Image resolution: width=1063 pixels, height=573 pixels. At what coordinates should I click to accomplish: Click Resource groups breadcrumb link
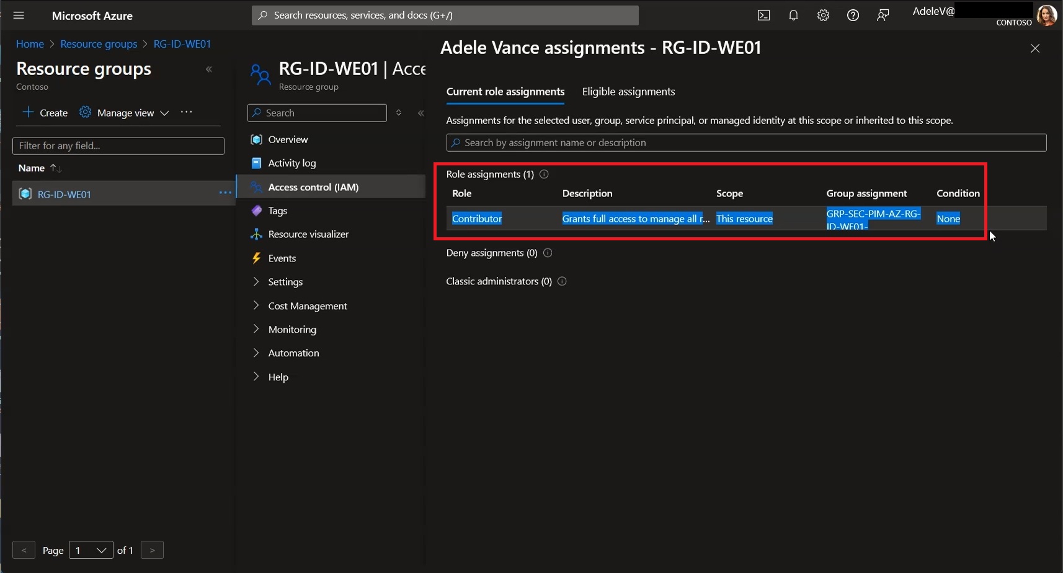pyautogui.click(x=99, y=44)
